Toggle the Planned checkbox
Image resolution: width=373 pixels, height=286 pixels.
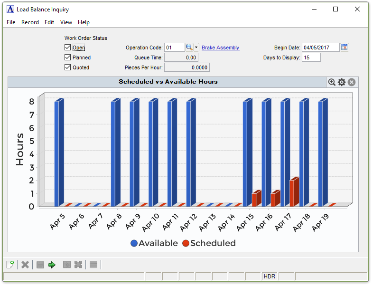(x=68, y=57)
